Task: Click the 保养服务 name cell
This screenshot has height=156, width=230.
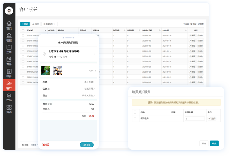Action: (145, 118)
